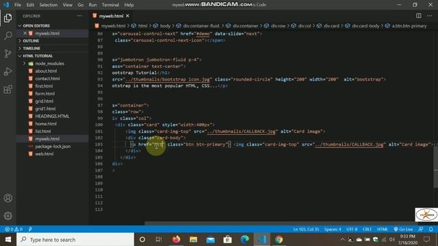Open the Edit menu
Screen dimensions: 438x246
(x=30, y=5)
